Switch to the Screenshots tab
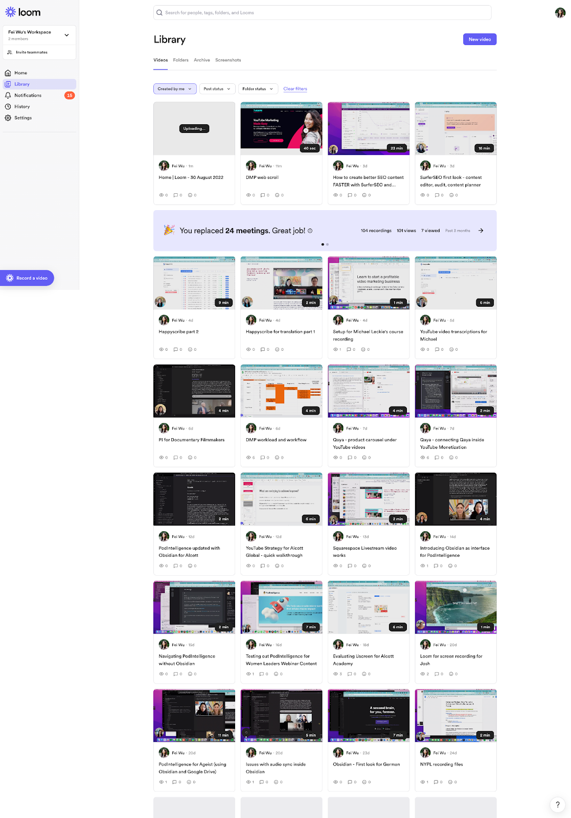This screenshot has height=818, width=571. coord(228,60)
